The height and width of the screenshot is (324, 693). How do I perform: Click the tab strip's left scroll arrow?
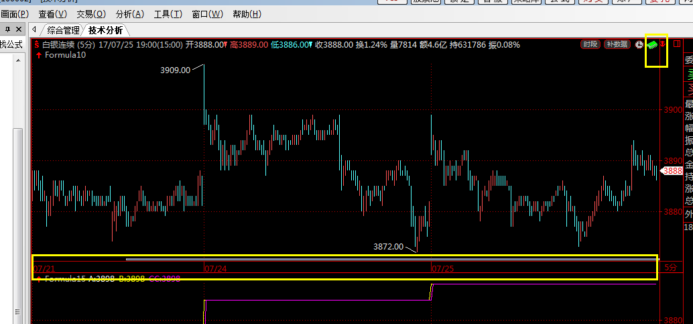34,30
